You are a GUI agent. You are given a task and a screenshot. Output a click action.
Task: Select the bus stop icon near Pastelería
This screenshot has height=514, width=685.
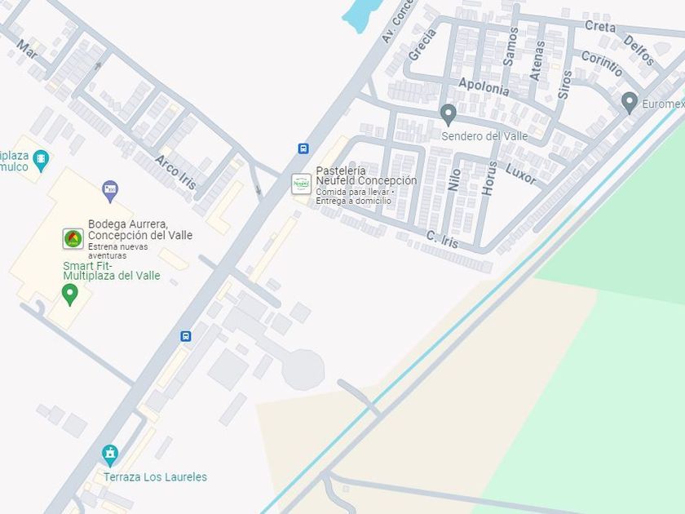point(303,148)
